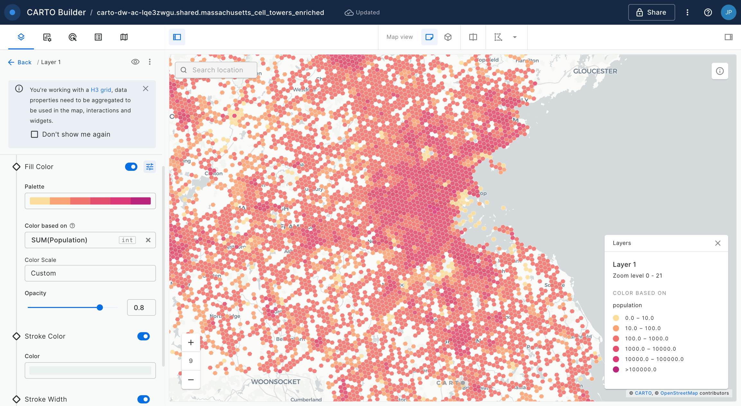Turn off the Fill Color toggle
This screenshot has height=406, width=741.
coord(131,167)
